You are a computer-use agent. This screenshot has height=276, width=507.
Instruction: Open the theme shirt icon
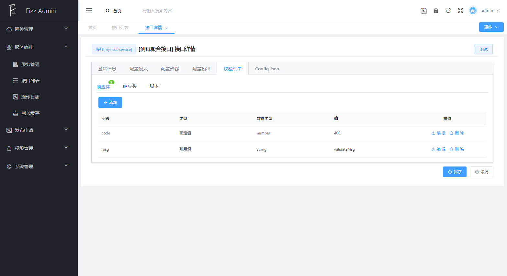coord(448,11)
